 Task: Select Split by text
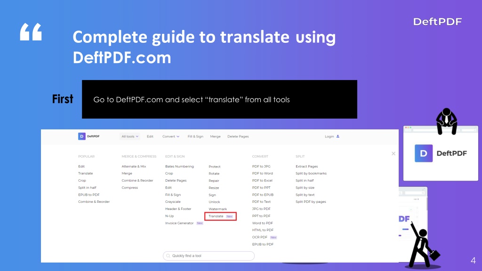[x=305, y=194]
